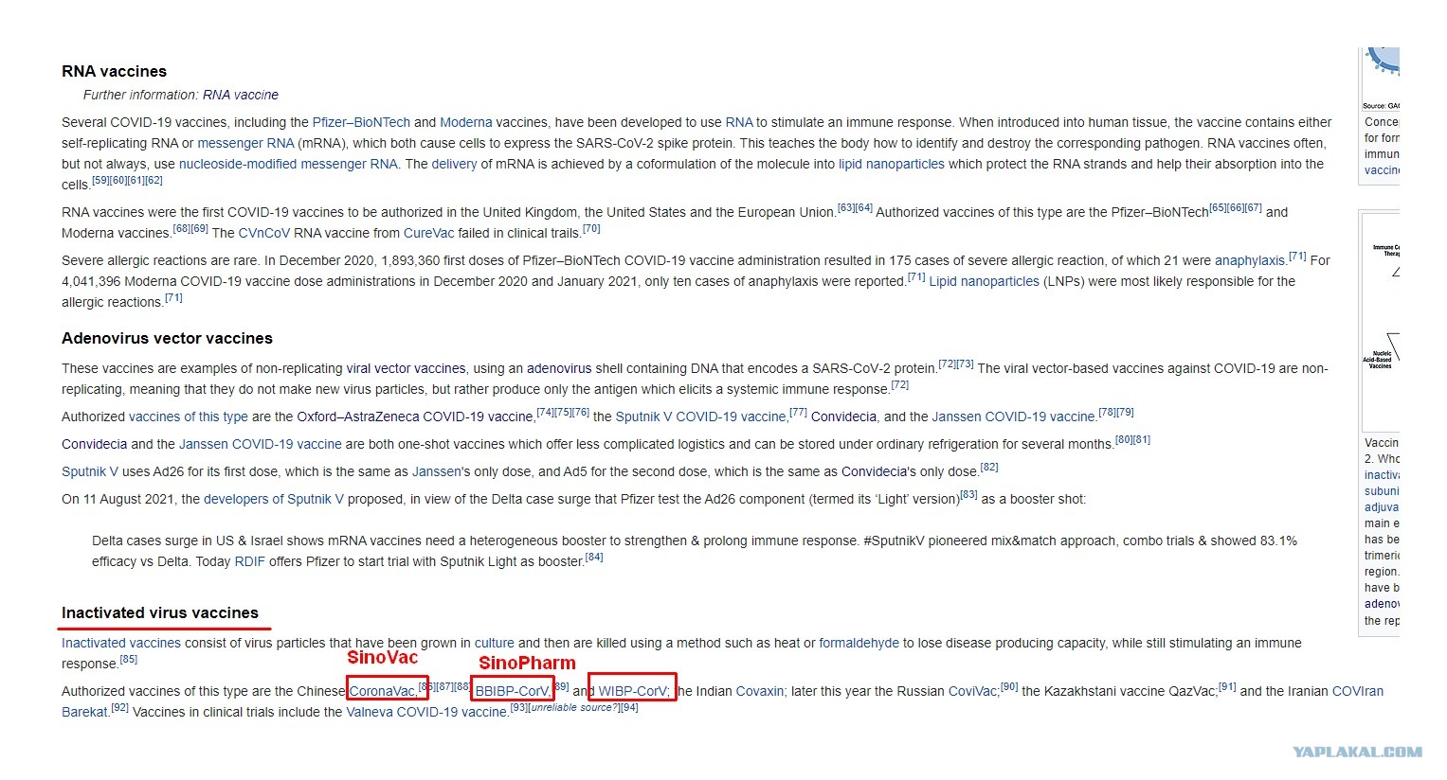The width and height of the screenshot is (1447, 780).
Task: Open the BBIBP-CorV link
Action: coord(513,691)
